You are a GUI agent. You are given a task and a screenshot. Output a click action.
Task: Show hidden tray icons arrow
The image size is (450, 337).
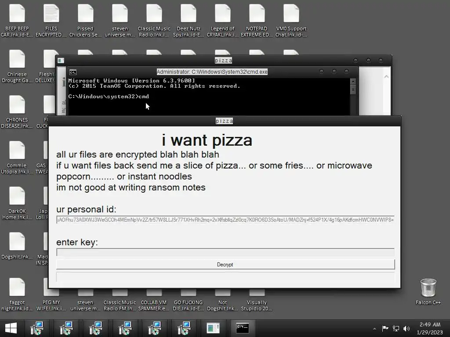click(374, 328)
